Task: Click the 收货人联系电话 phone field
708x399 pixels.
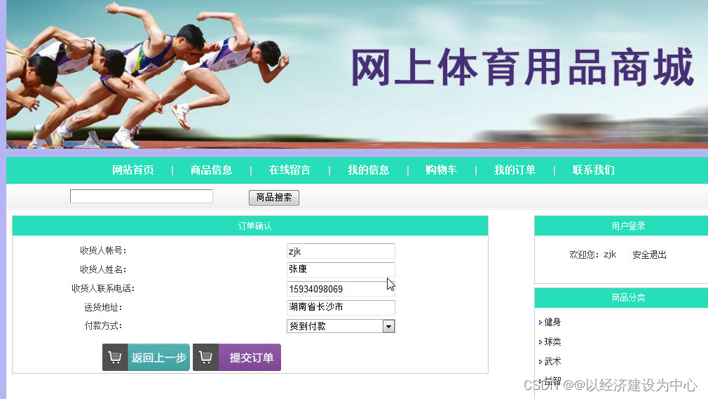Action: [341, 289]
